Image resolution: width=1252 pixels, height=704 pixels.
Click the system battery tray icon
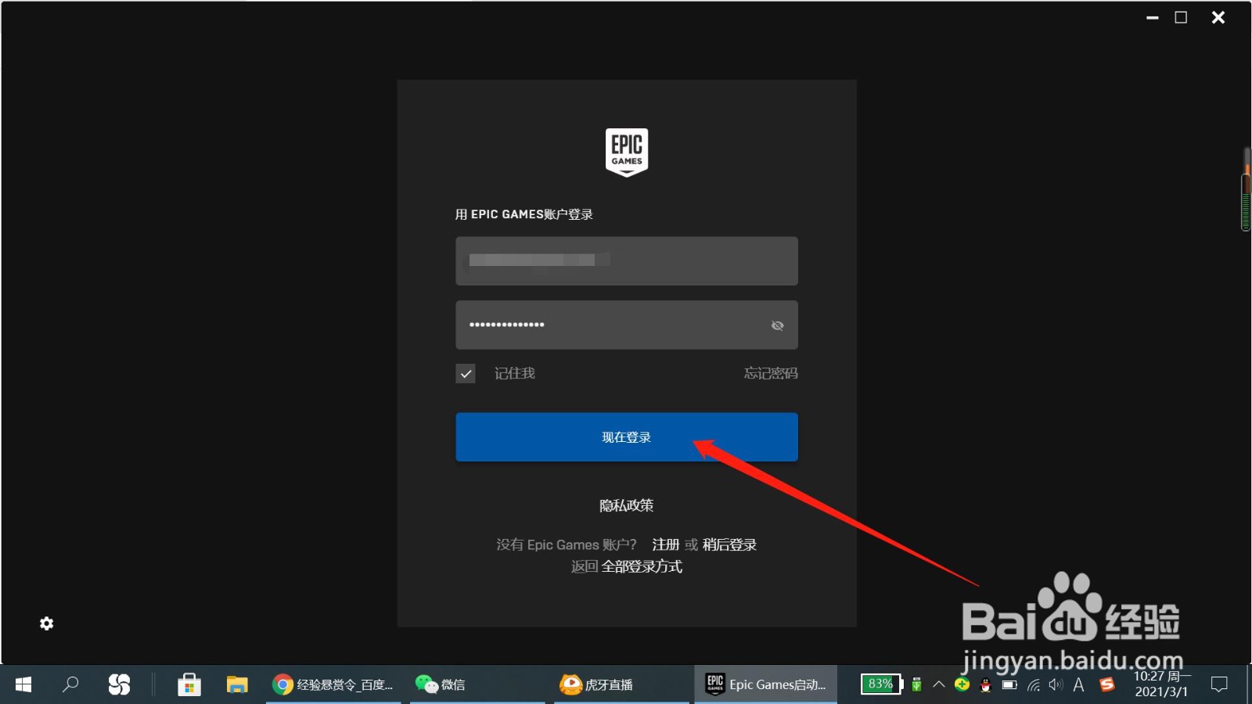coord(1009,685)
